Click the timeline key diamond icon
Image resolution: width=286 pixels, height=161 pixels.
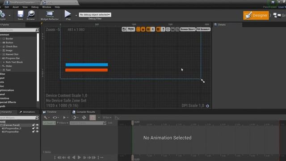(74, 118)
